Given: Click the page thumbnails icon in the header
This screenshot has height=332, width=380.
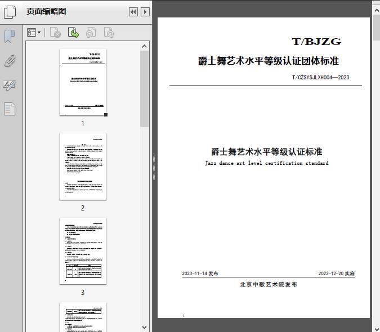Looking at the screenshot, I should [x=10, y=11].
